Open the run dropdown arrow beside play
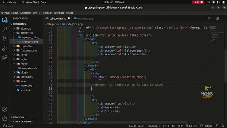227x128 pixels. (213, 18)
